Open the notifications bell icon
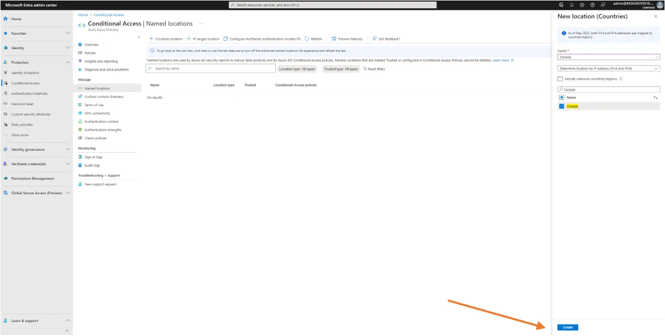The height and width of the screenshot is (336, 665). 572,5
